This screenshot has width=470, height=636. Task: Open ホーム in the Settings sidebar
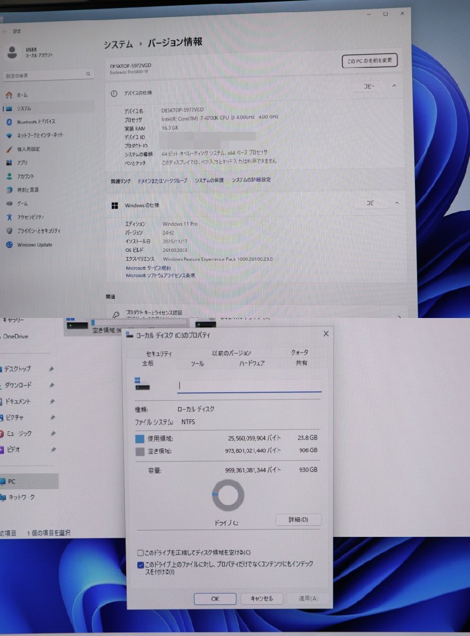pos(22,94)
